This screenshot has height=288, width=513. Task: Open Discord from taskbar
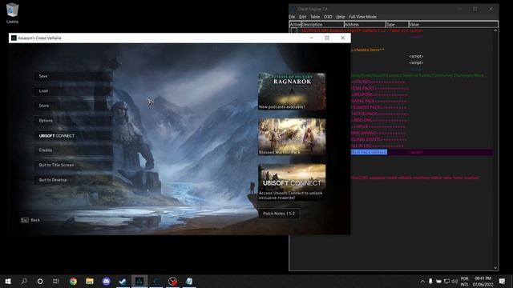pos(107,281)
